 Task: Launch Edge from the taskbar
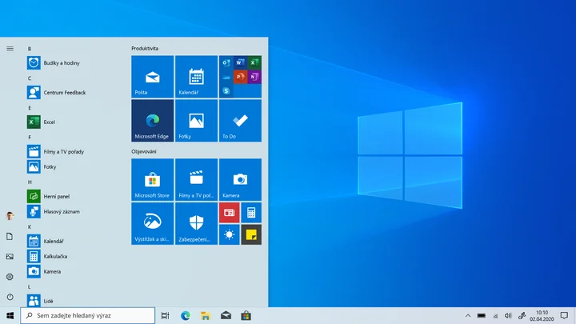pos(186,315)
